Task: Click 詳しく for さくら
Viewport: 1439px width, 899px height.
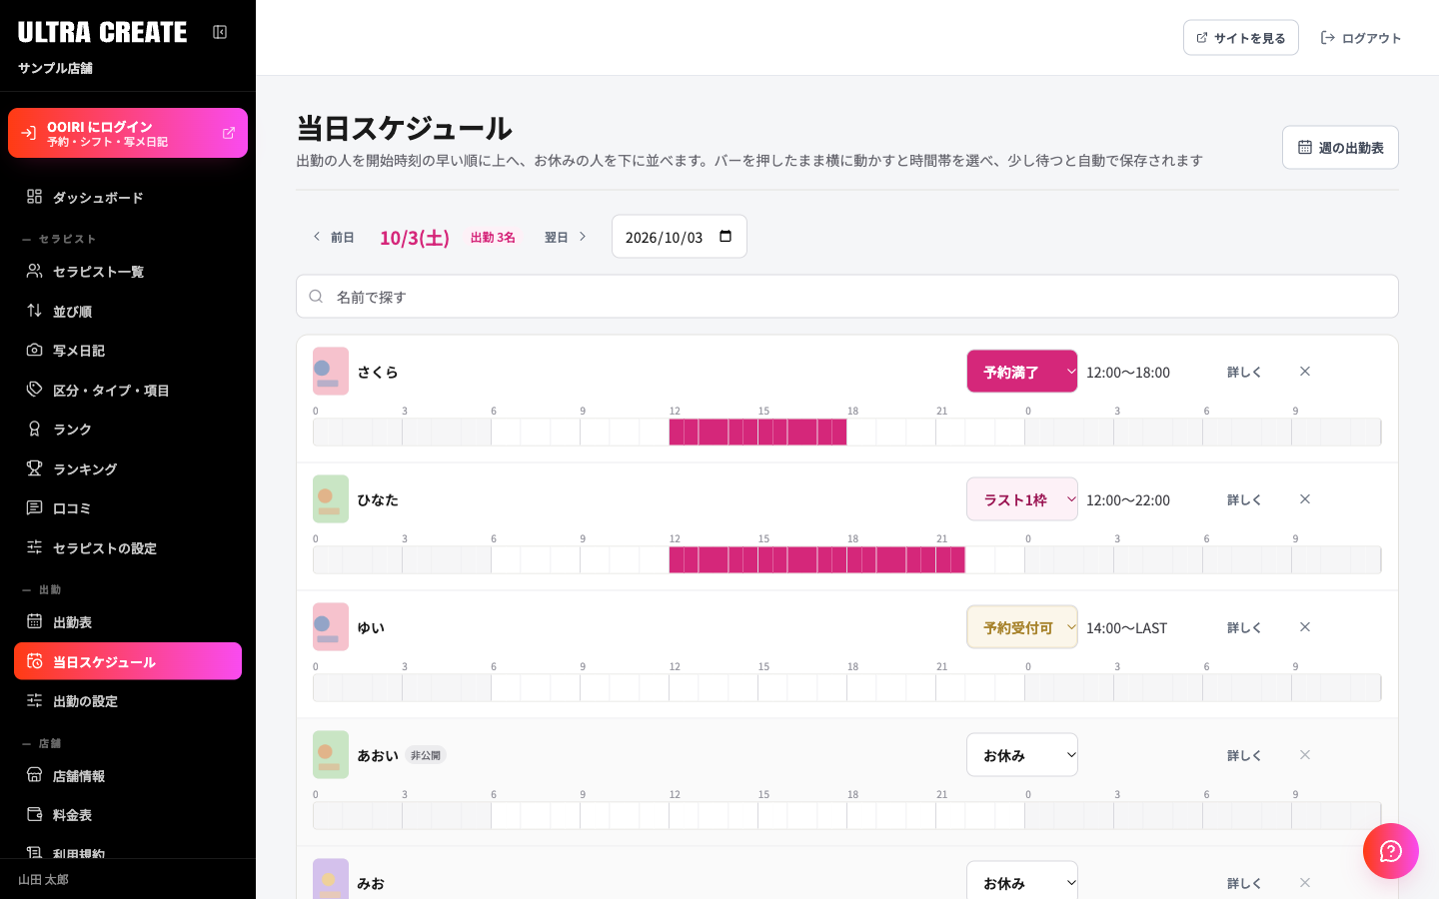Action: point(1244,372)
